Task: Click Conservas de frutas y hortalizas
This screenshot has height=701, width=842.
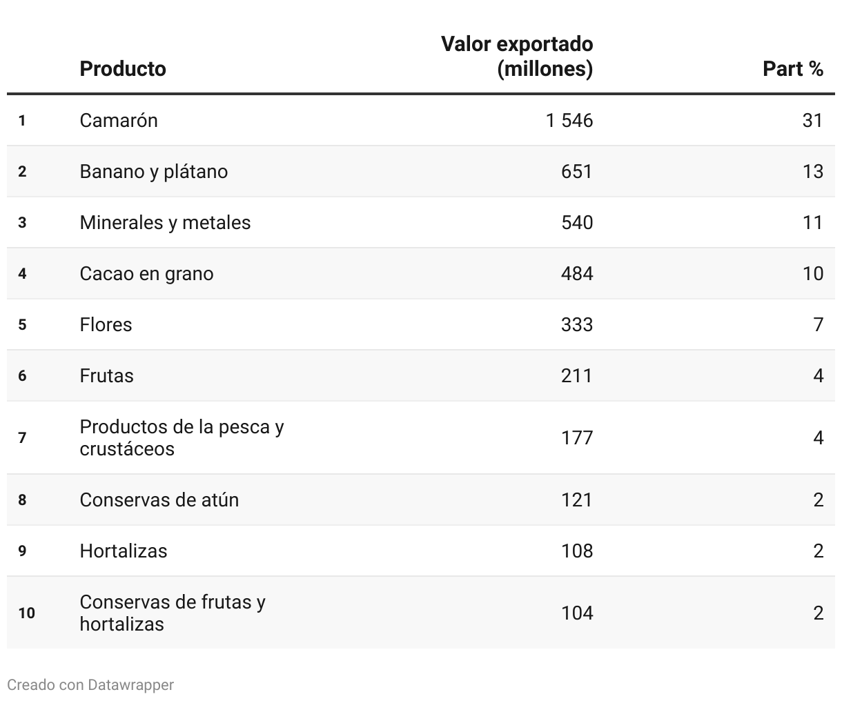Action: [x=173, y=613]
